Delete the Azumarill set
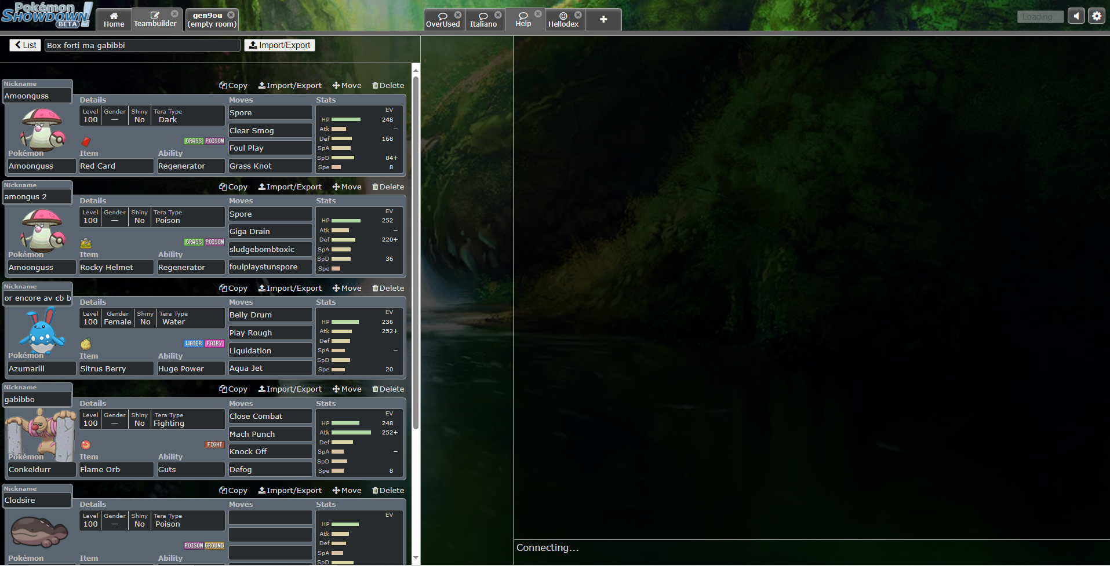The width and height of the screenshot is (1110, 566). coord(388,289)
